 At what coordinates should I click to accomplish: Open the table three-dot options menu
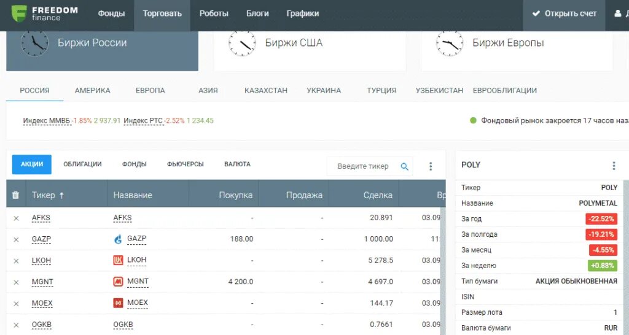coord(431,166)
